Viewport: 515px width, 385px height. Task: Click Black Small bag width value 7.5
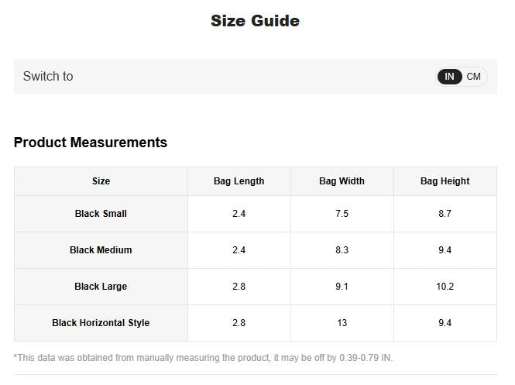[342, 214]
